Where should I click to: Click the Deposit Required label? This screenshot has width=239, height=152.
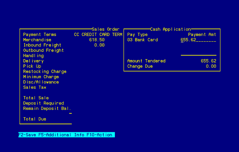[44, 103]
